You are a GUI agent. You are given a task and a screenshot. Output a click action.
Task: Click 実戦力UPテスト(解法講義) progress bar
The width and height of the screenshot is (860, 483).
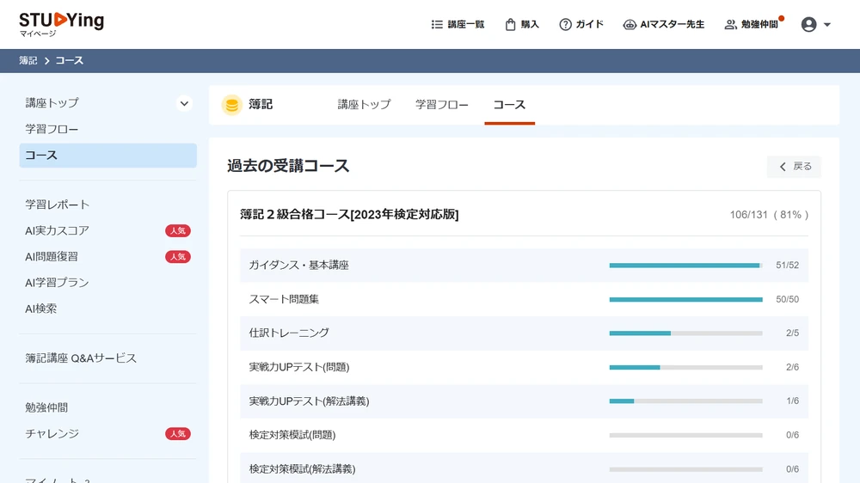tap(685, 401)
